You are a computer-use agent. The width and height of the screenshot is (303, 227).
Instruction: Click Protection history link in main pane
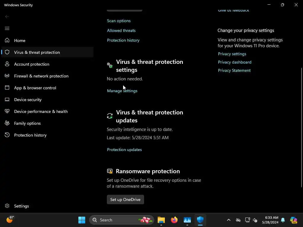[x=123, y=40]
